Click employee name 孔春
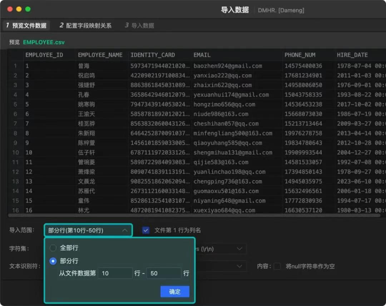 point(84,94)
